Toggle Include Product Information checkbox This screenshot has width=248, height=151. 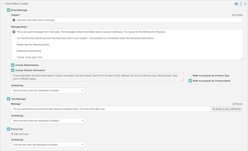point(13,70)
